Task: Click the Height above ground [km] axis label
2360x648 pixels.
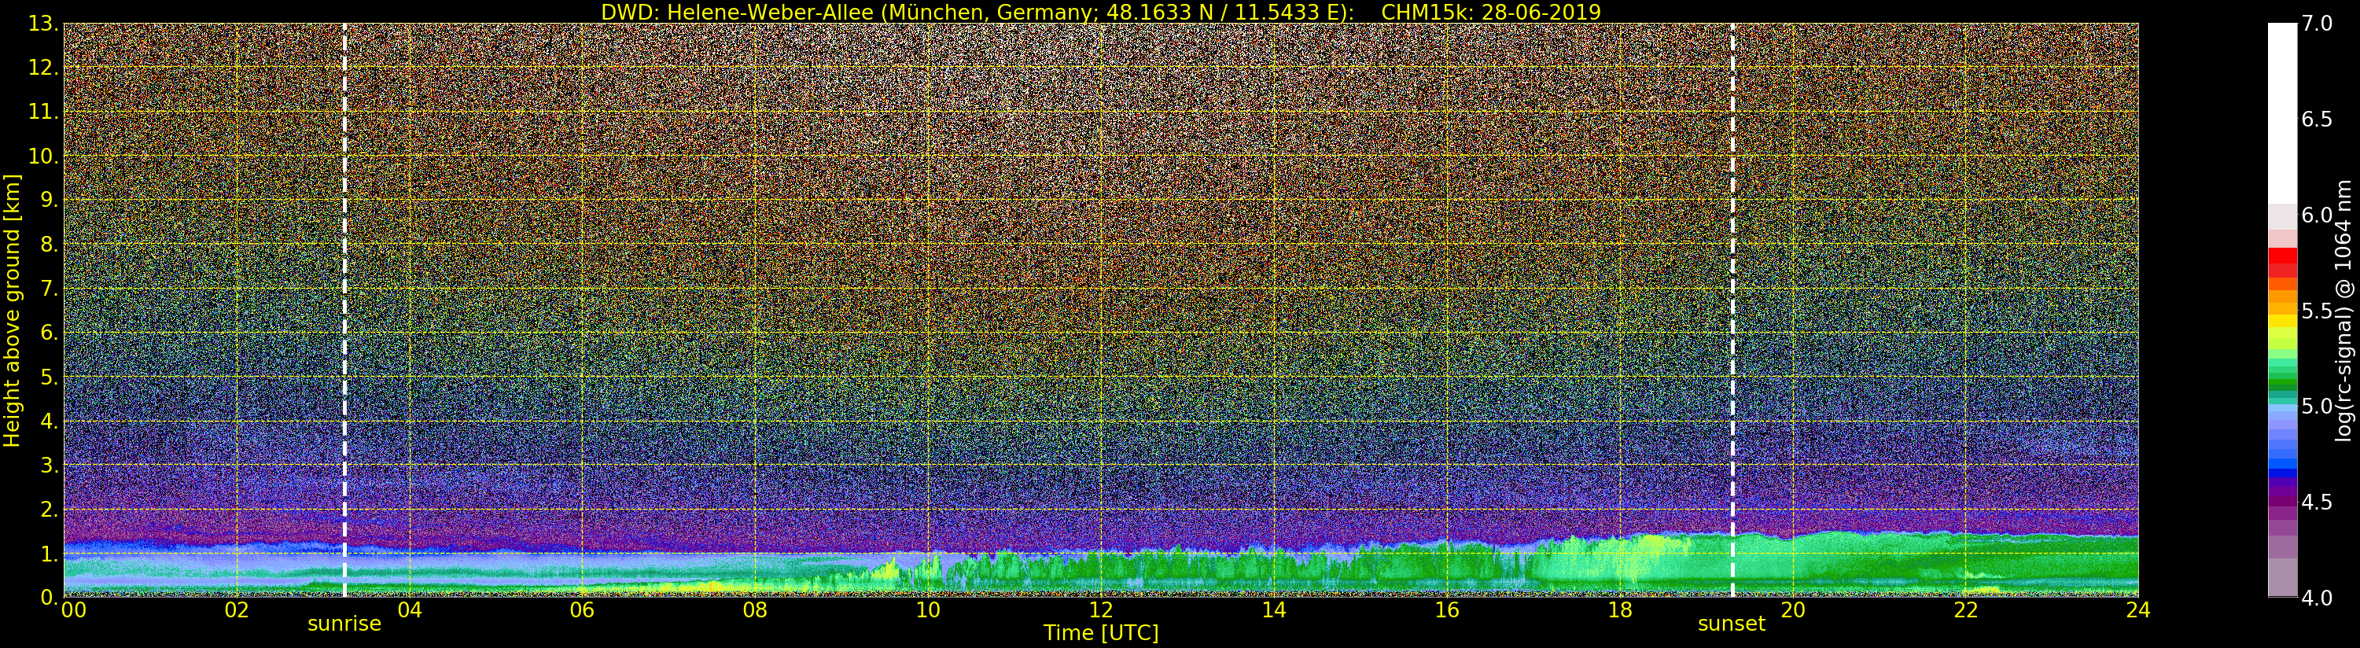Action: pyautogui.click(x=12, y=310)
